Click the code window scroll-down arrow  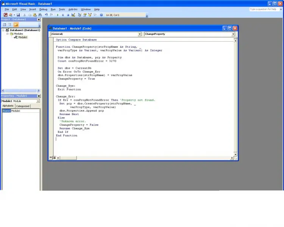tap(235, 154)
